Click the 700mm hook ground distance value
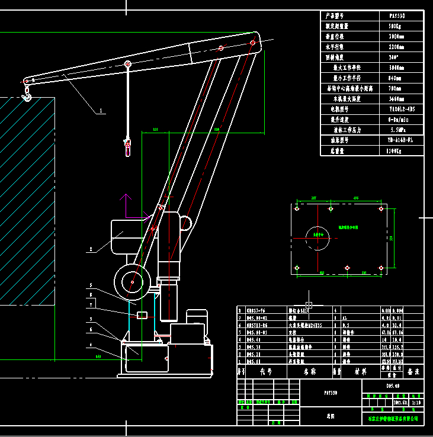The width and height of the screenshot is (433, 437). [395, 89]
